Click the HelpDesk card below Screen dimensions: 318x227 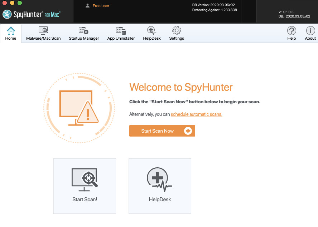pyautogui.click(x=160, y=186)
